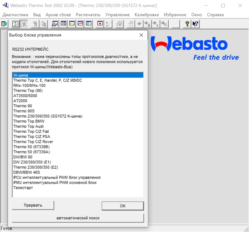This screenshot has height=232, width=249.
Task: Click the calendar-style toolbar icon
Action: [x=63, y=24]
